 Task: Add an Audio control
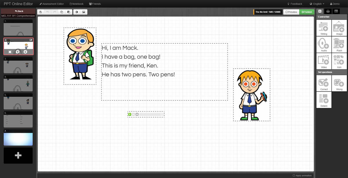pos(324,45)
